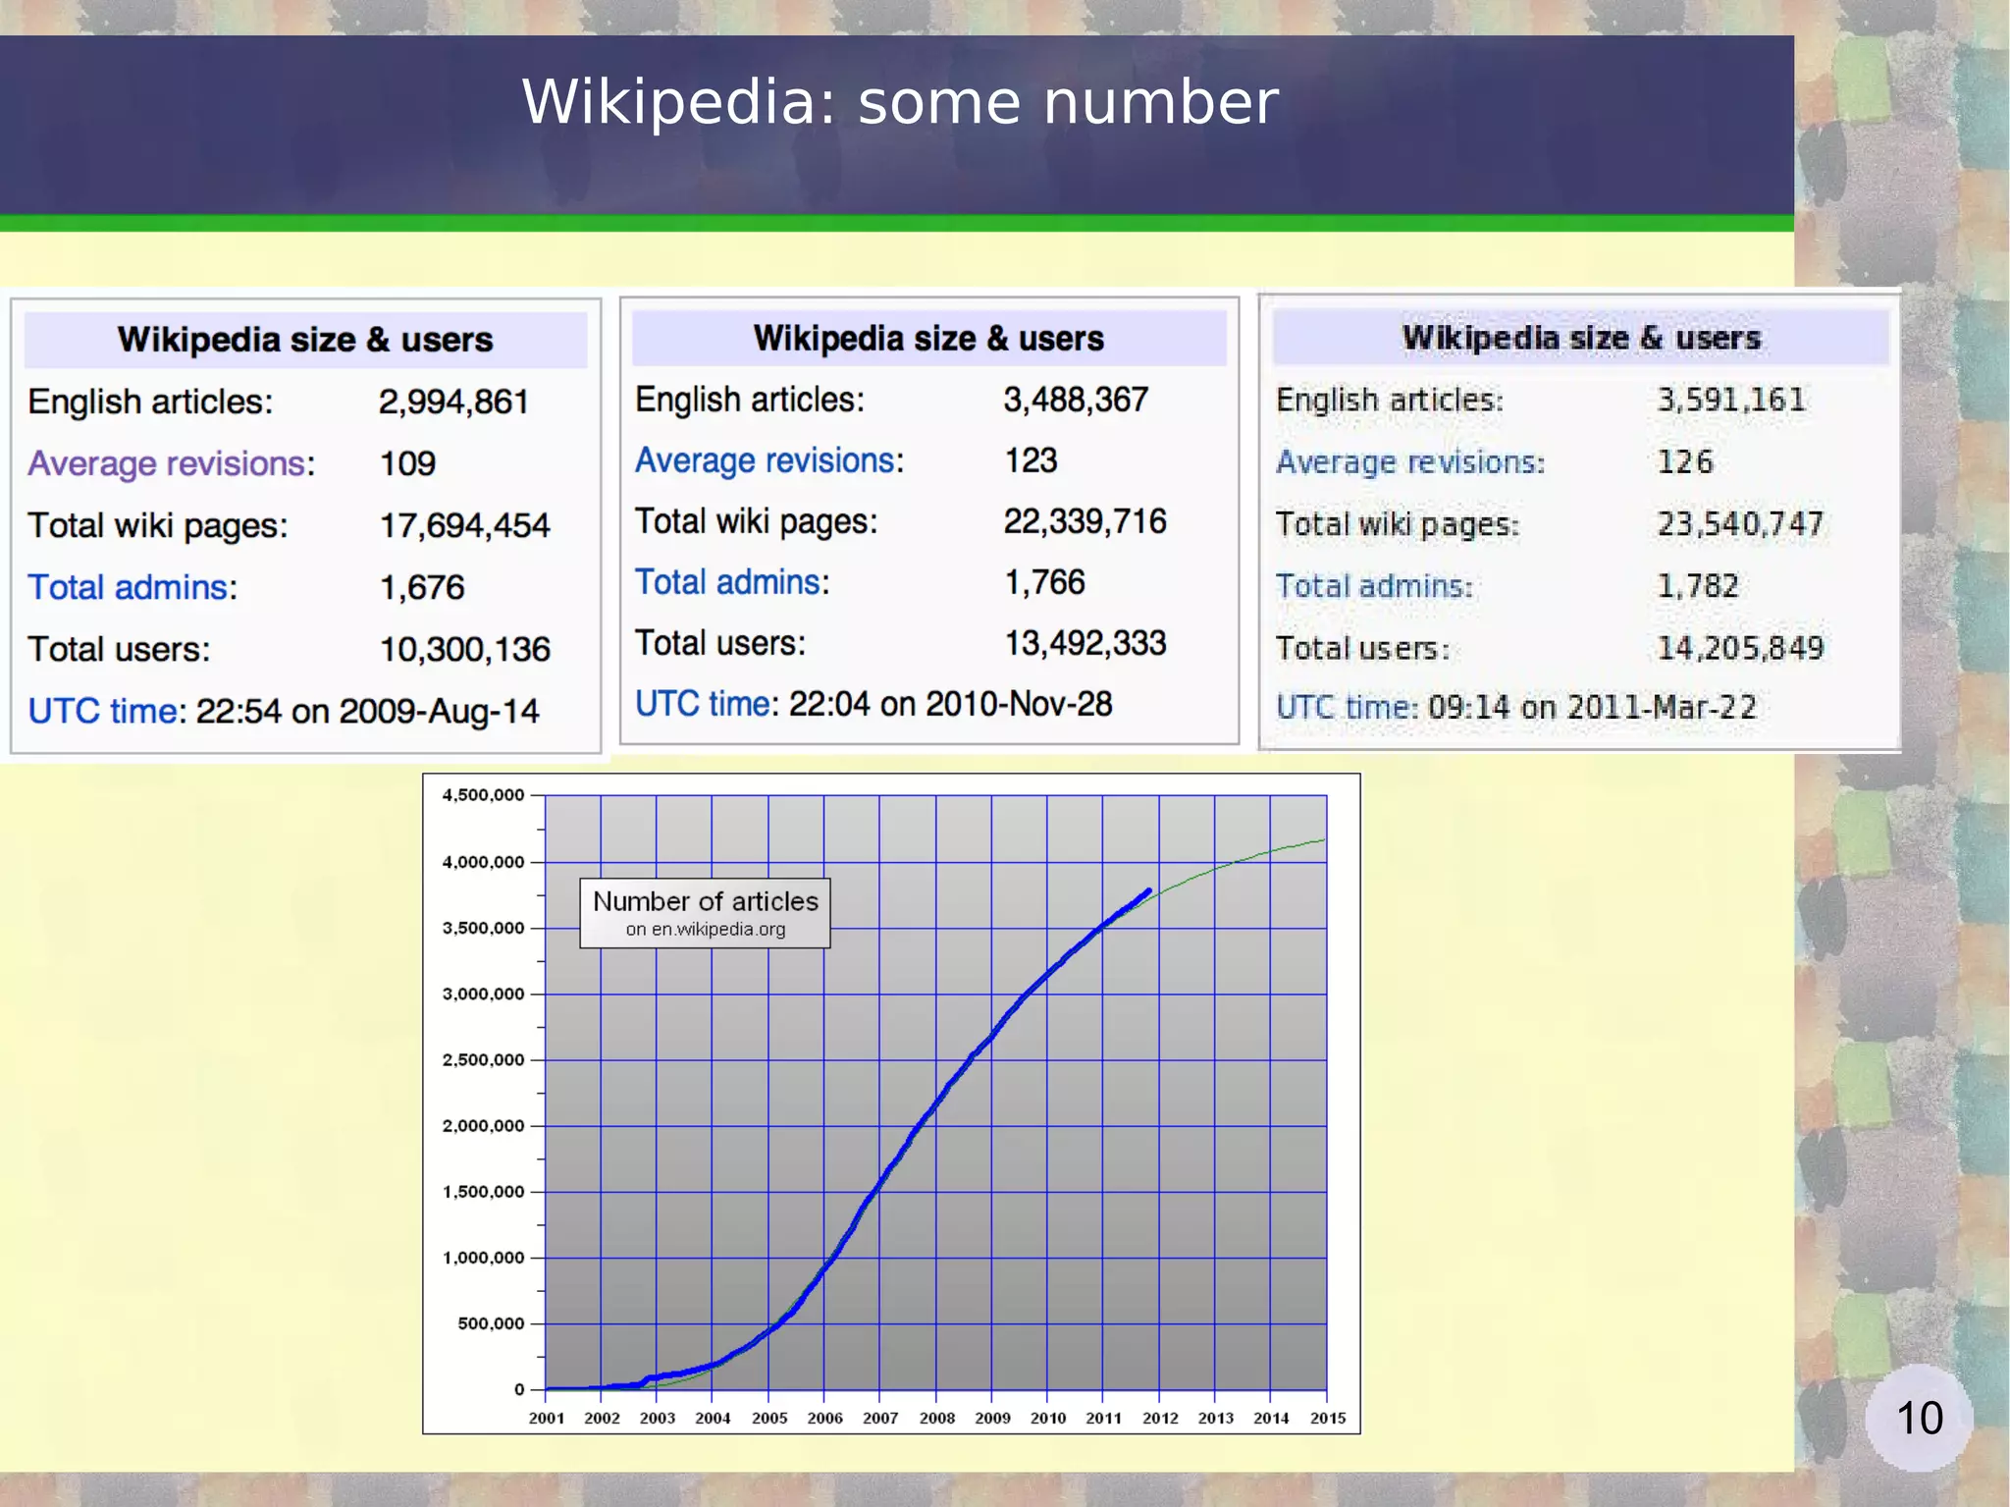Open Average revisions link next to 126
The height and width of the screenshot is (1507, 2010).
(1405, 462)
